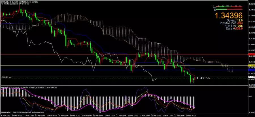Click the red price tag on the price axis
Screen dimensions: 255x117
tap(252, 54)
